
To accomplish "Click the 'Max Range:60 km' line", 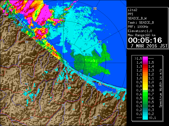I will pyautogui.click(x=142, y=35).
